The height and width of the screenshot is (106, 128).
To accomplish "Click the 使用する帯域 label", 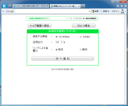I will coord(40,36).
